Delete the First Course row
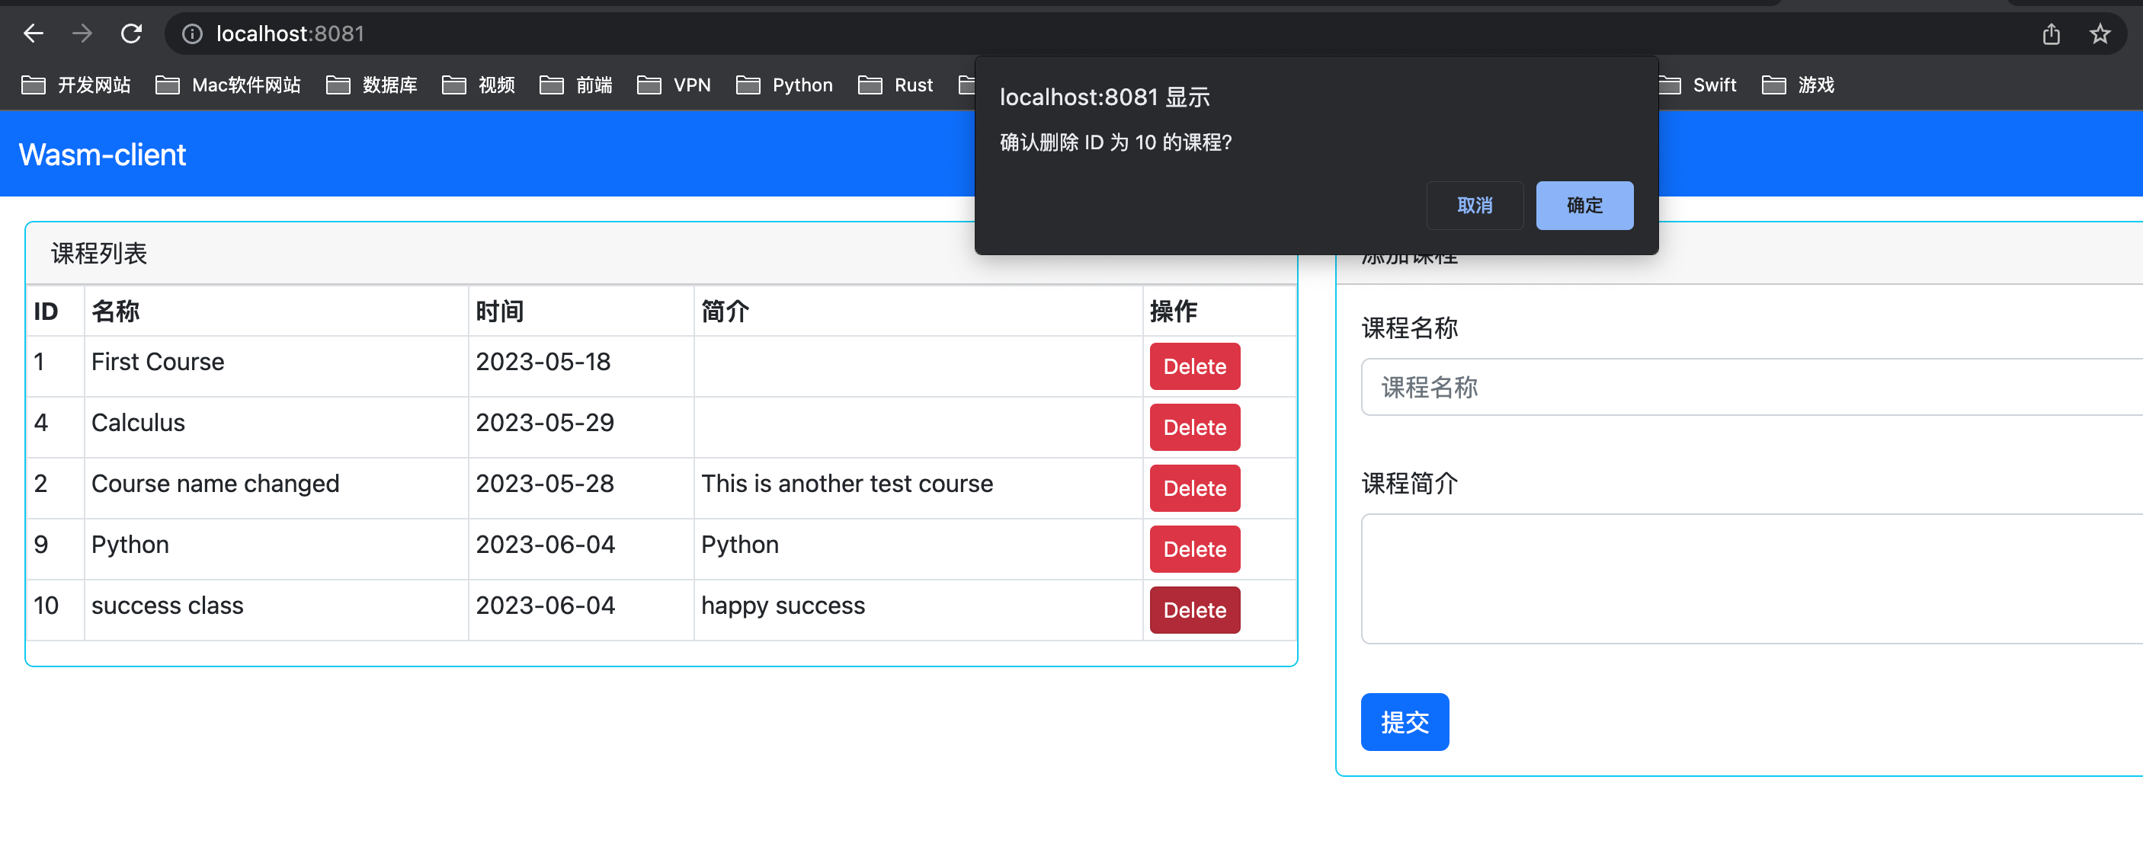The image size is (2143, 850). 1193,367
